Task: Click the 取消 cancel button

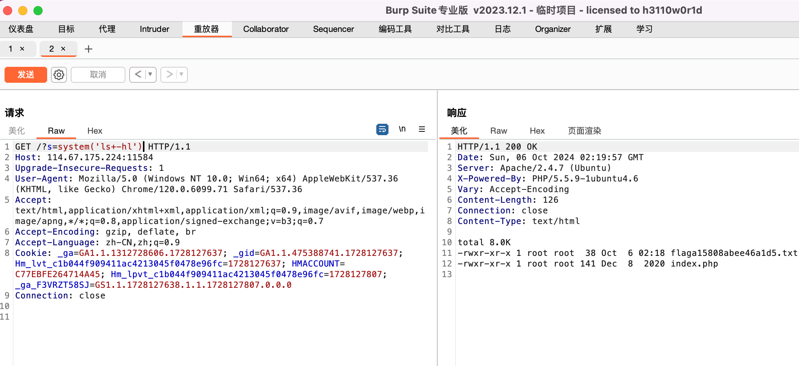Action: 98,74
